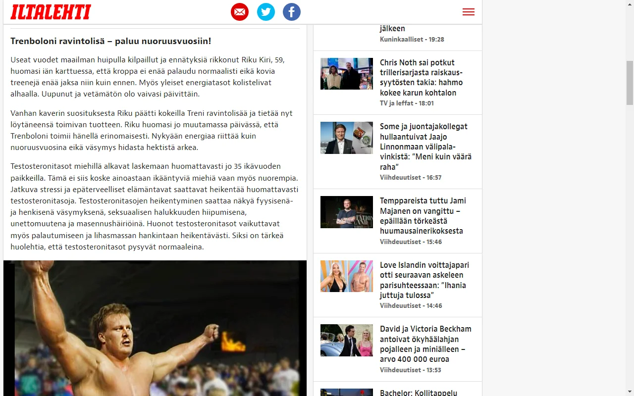Click the Iltalehti logo

51,12
